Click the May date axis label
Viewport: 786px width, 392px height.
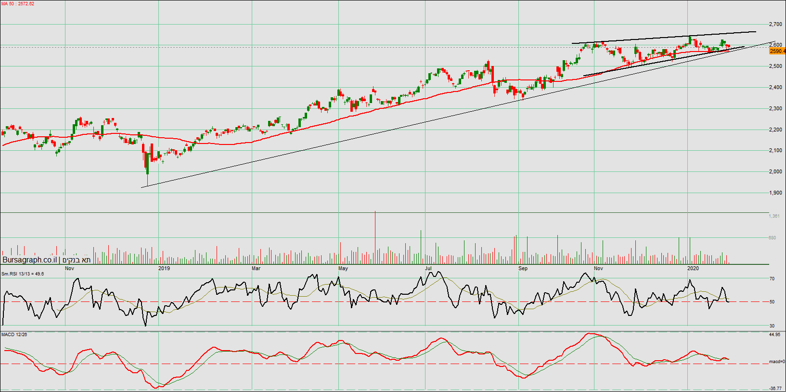[343, 269]
